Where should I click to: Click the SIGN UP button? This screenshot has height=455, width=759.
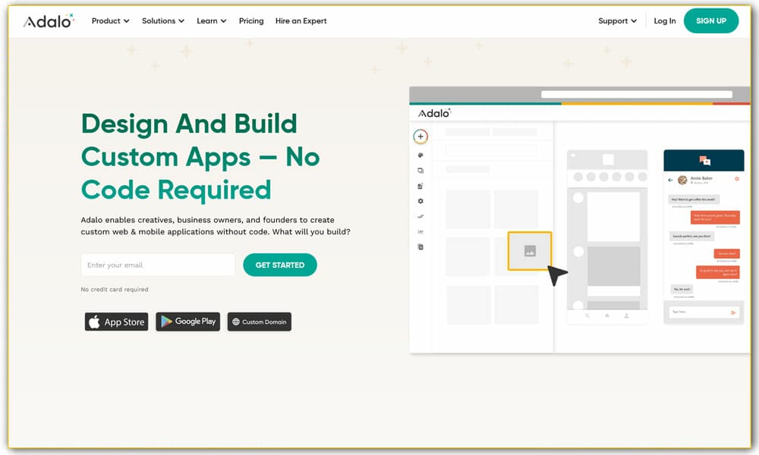coord(711,20)
